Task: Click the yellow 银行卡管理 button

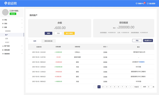Action: coord(69,33)
